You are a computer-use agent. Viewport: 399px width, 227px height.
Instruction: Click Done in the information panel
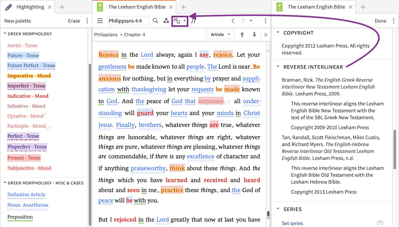(x=381, y=21)
